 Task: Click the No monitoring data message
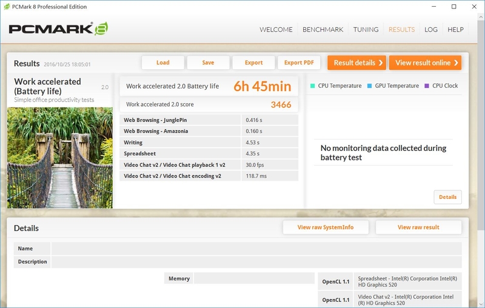point(383,152)
